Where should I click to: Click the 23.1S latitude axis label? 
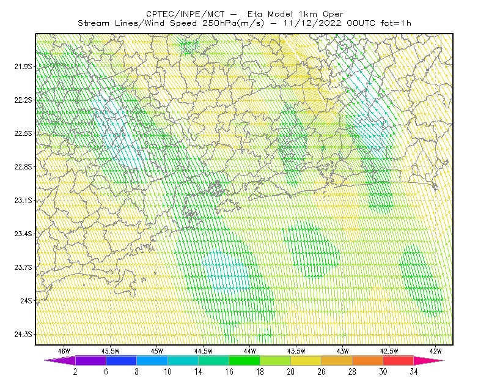coord(23,200)
